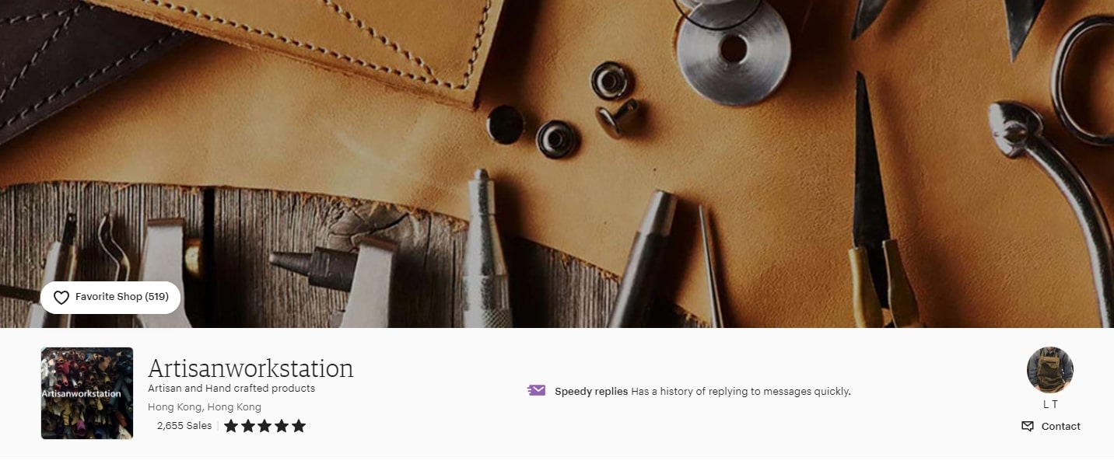Click the Artisan and Hand crafted products tagline
The height and width of the screenshot is (471, 1114).
(x=232, y=389)
